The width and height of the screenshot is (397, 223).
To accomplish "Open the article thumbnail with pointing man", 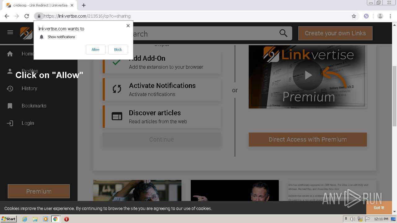I will click(235, 191).
